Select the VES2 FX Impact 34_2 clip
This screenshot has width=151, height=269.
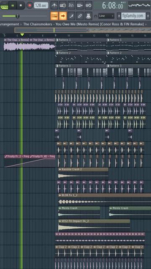(94, 225)
